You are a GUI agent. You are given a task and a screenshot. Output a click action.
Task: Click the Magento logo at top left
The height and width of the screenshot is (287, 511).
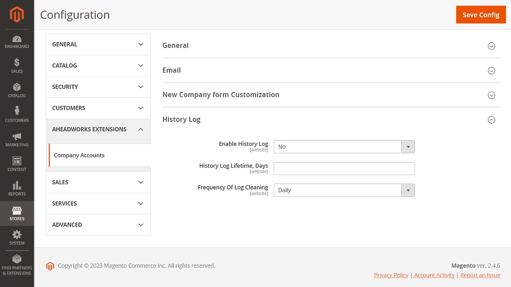(x=17, y=14)
